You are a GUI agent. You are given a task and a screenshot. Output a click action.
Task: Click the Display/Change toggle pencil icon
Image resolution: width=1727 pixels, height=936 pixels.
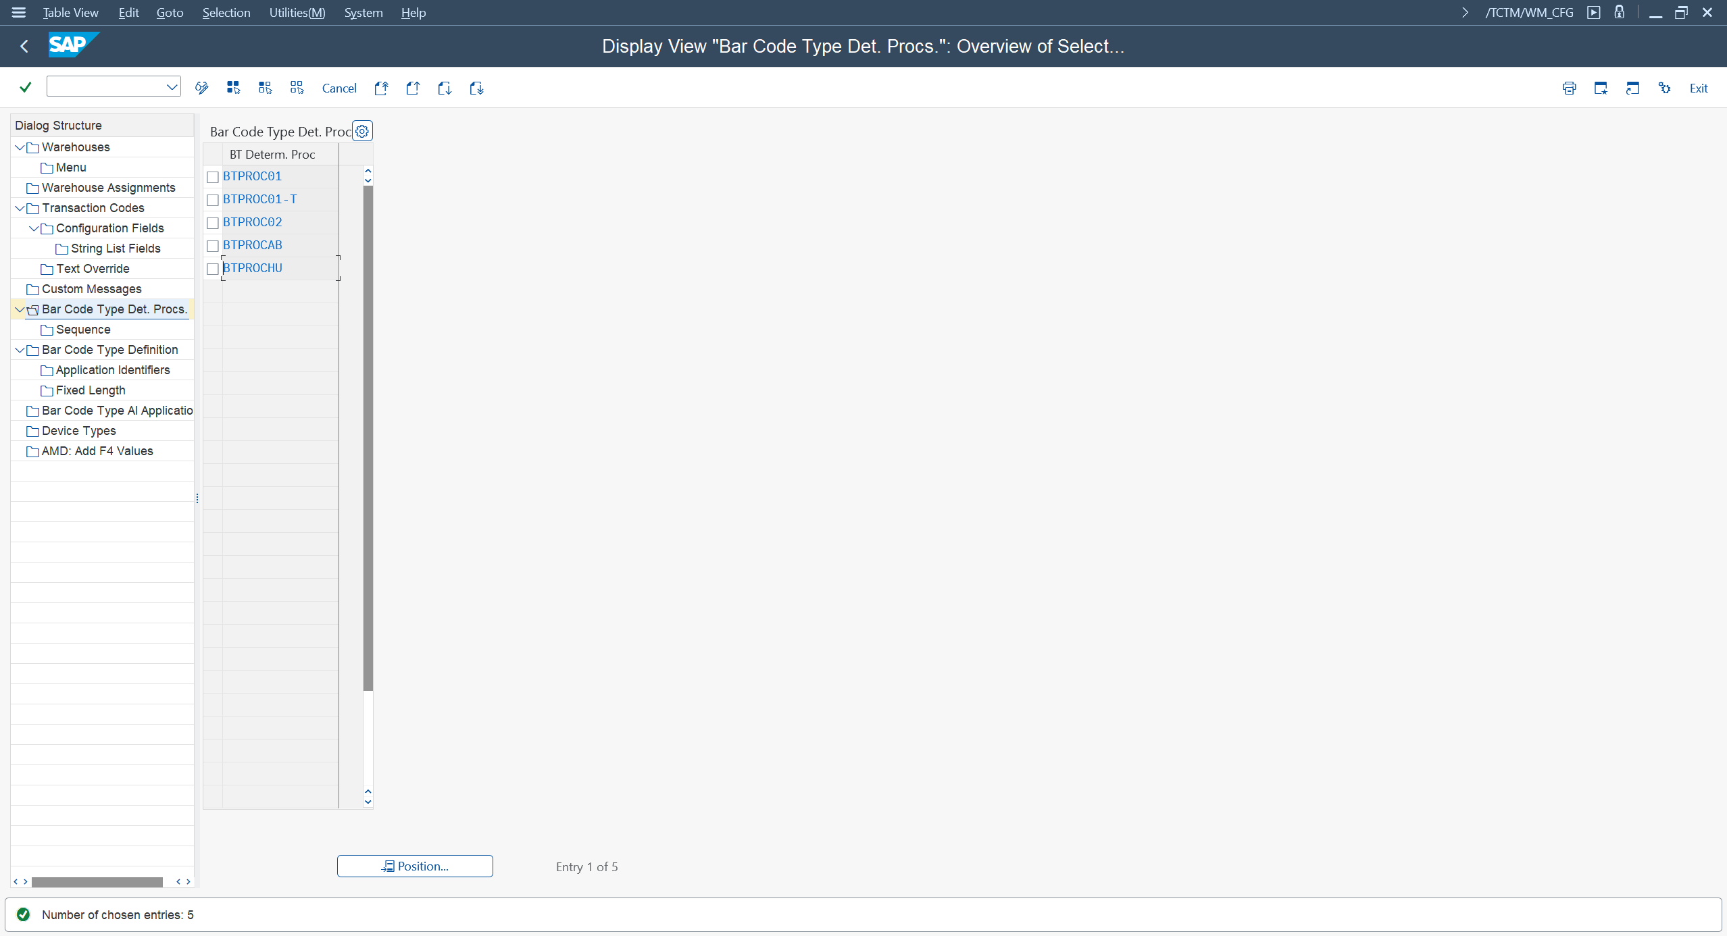point(201,88)
